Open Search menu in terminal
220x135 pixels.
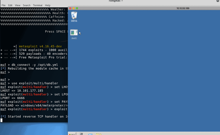pos(27,5)
